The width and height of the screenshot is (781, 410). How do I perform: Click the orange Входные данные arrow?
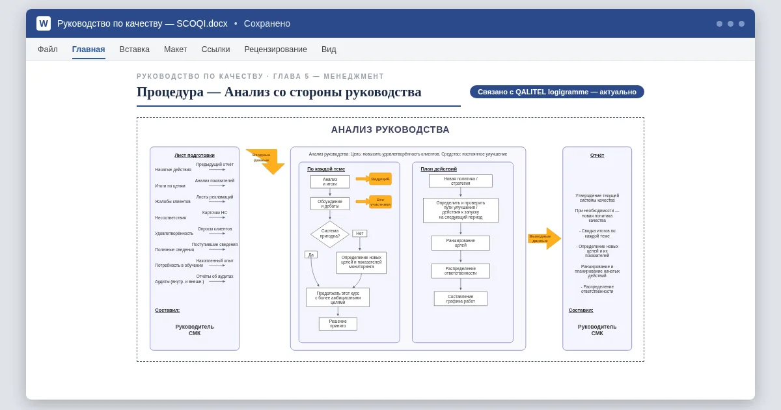[266, 161]
